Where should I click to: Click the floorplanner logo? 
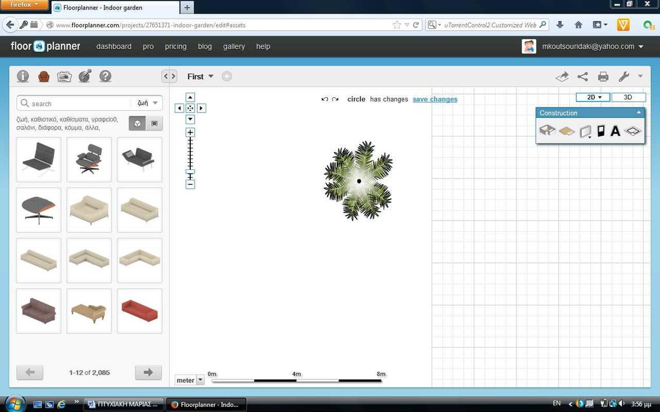point(46,46)
